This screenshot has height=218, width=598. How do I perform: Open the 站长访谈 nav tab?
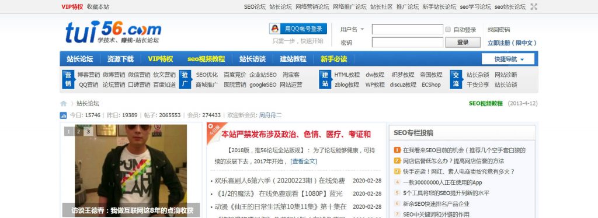pos(252,59)
